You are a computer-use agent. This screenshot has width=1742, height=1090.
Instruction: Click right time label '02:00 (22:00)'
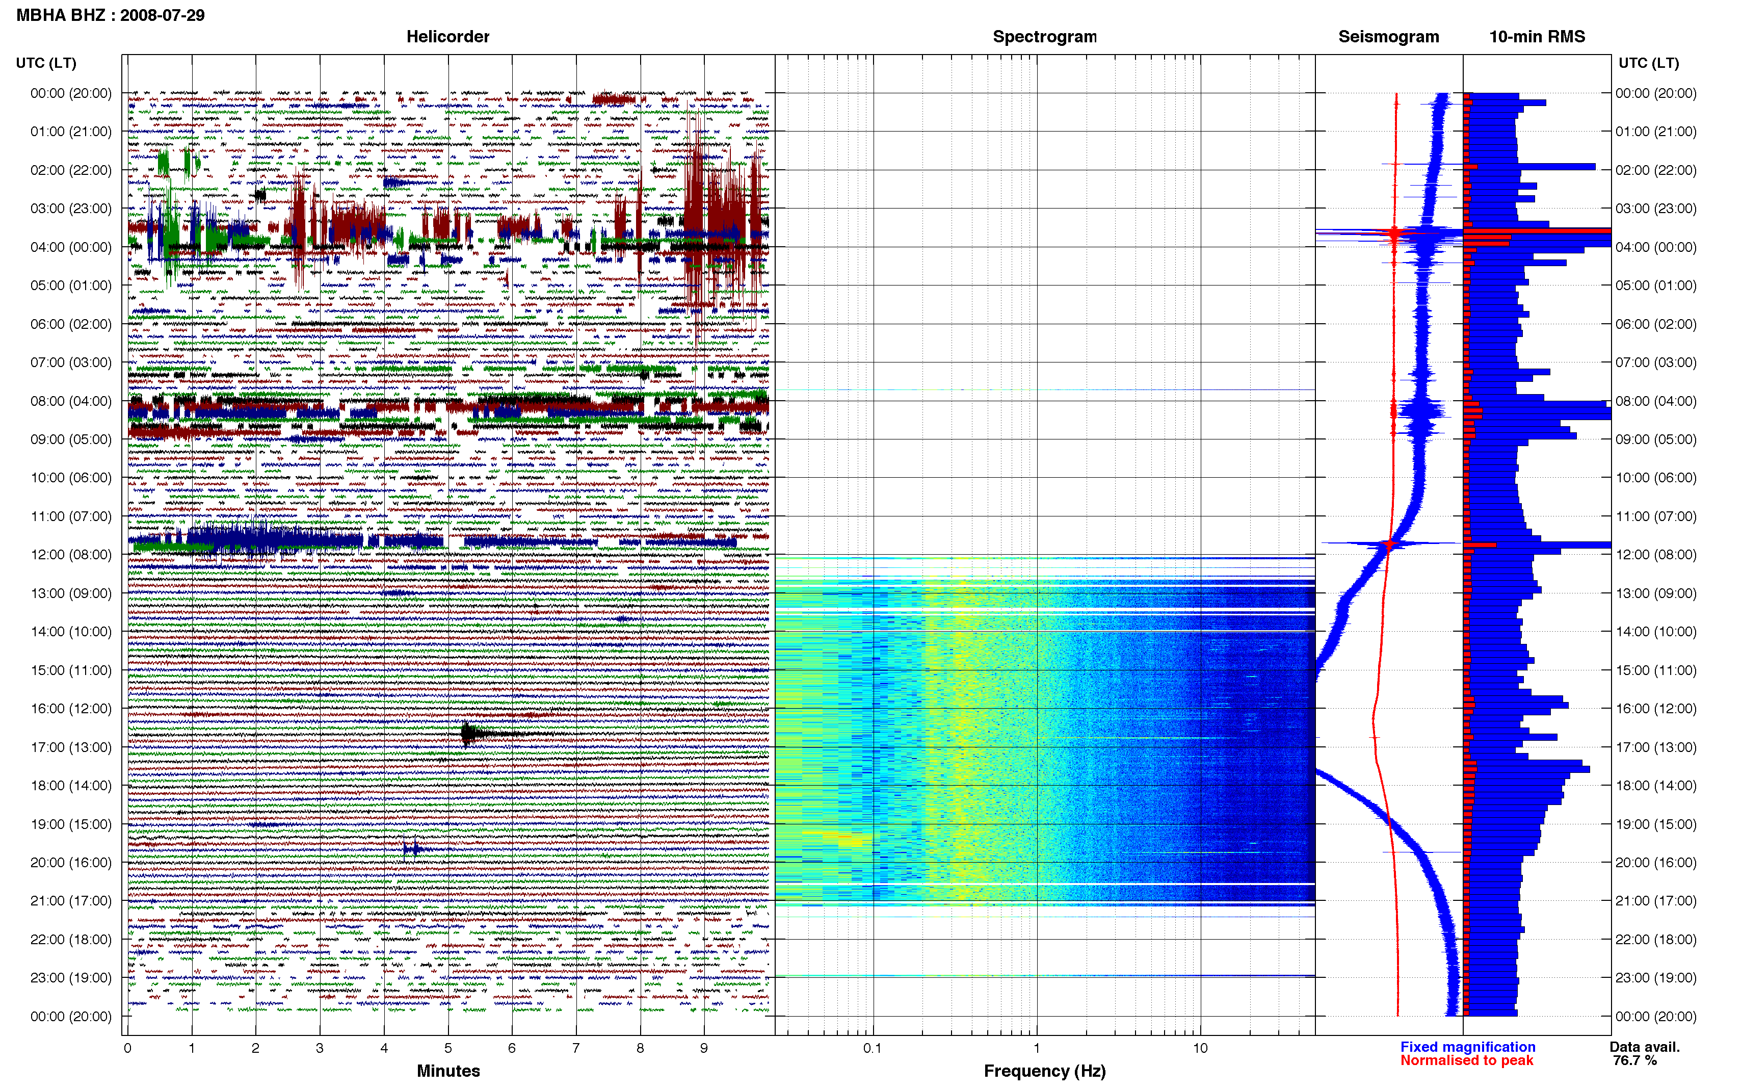click(1655, 170)
